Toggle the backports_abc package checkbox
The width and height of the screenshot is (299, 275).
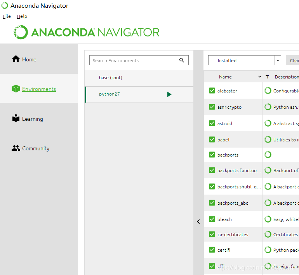pos(212,203)
